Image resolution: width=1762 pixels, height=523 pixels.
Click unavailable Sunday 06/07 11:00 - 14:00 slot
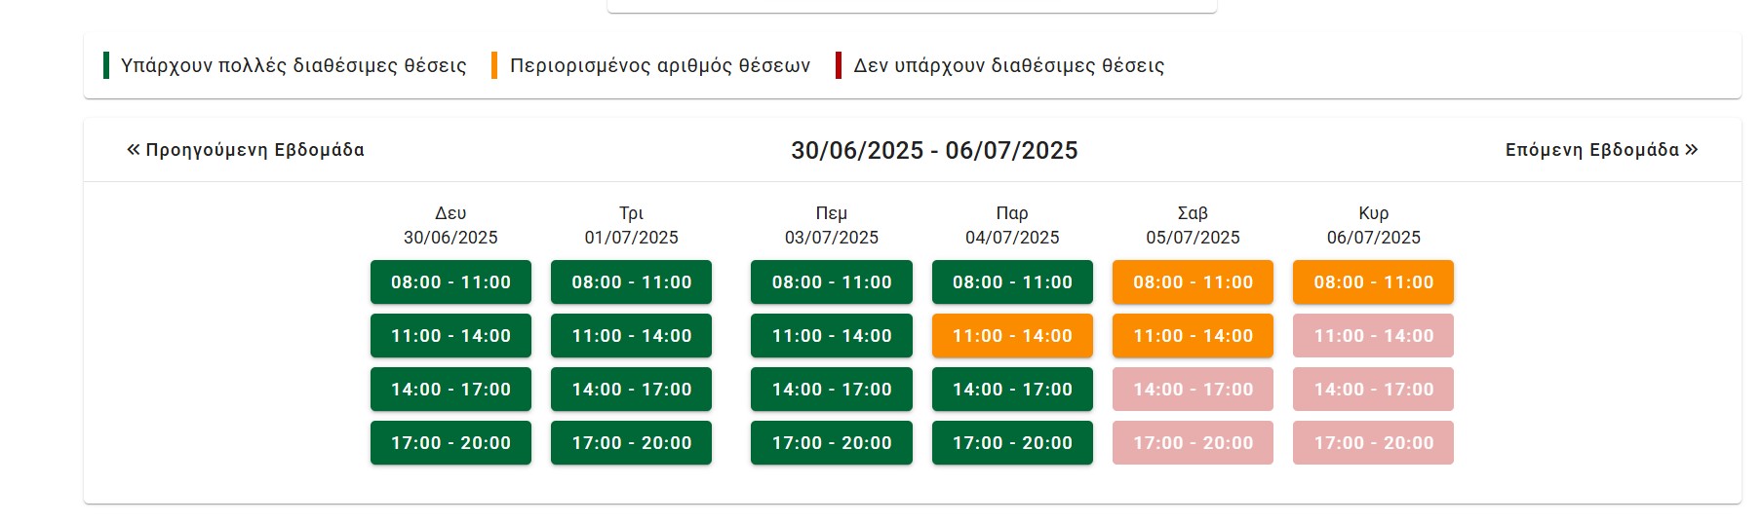(x=1373, y=336)
